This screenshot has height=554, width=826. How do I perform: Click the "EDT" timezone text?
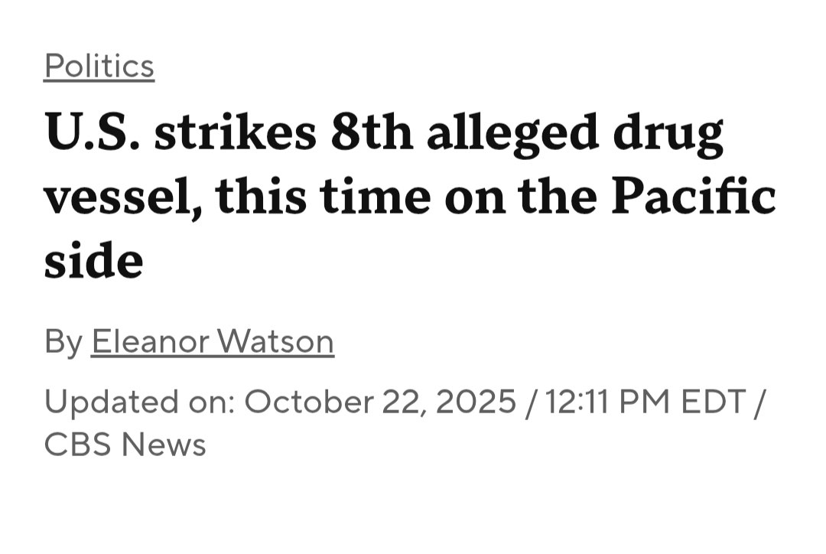(716, 402)
